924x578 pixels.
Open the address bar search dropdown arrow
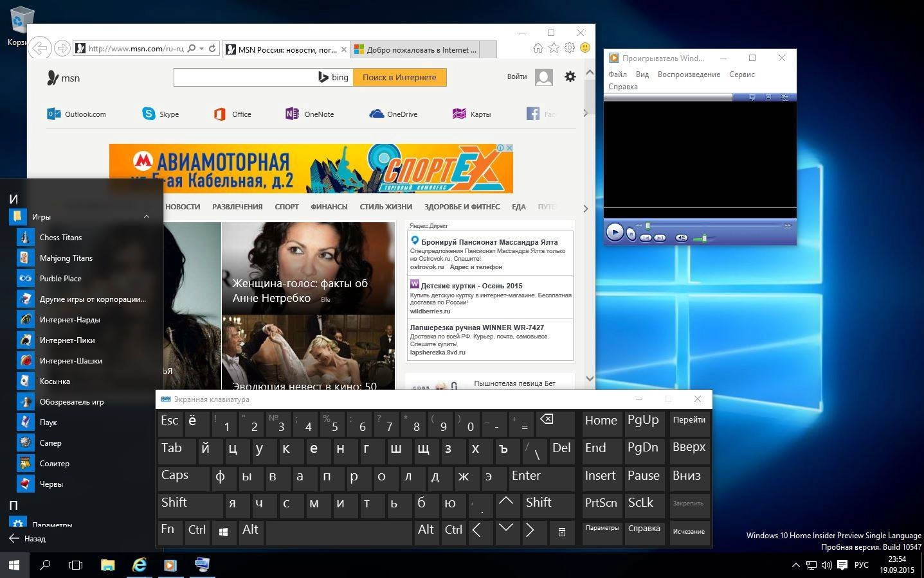201,48
